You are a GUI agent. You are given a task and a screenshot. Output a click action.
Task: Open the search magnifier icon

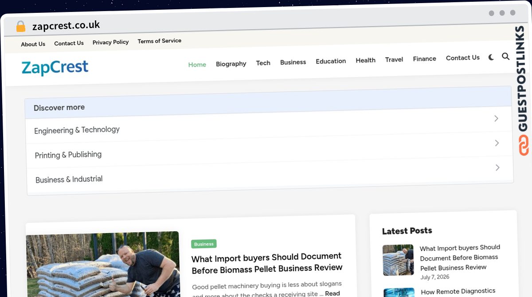506,56
